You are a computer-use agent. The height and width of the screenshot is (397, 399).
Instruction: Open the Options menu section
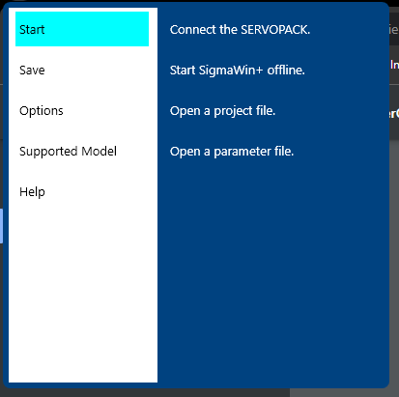click(82, 110)
